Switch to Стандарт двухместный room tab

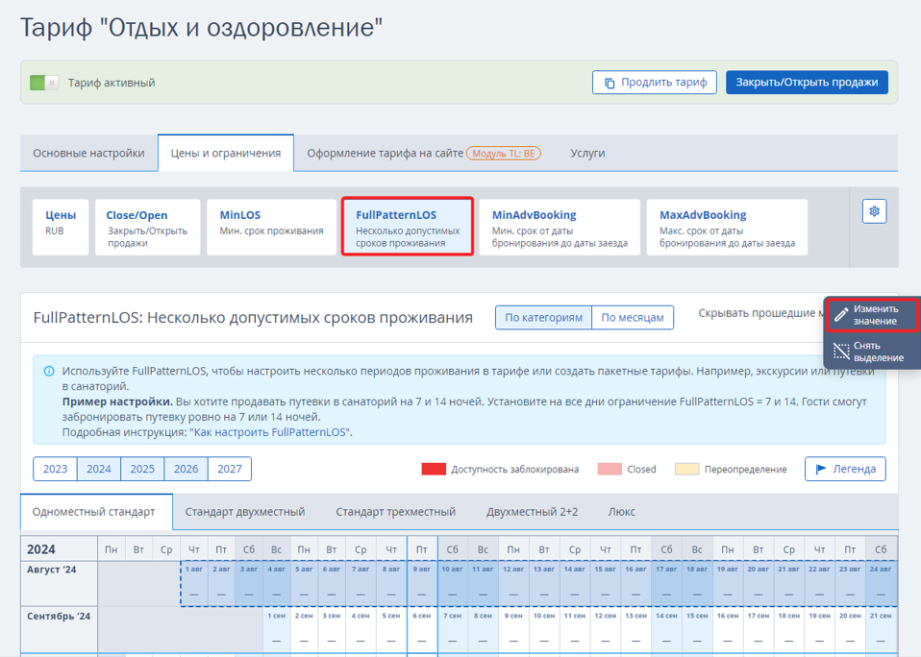coord(245,512)
